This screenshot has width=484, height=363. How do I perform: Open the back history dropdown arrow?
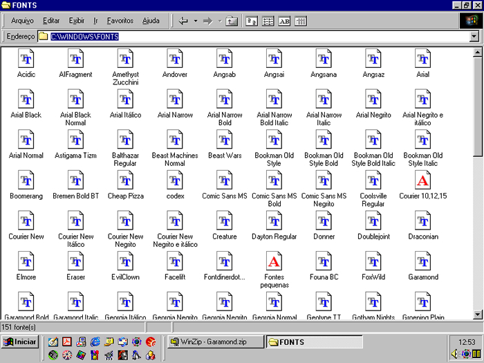click(x=196, y=21)
